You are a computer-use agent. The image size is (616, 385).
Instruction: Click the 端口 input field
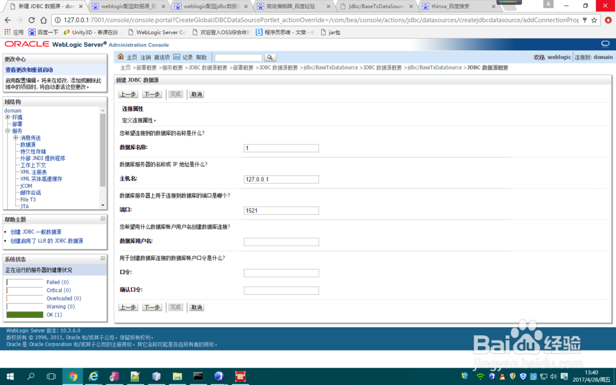(x=282, y=211)
